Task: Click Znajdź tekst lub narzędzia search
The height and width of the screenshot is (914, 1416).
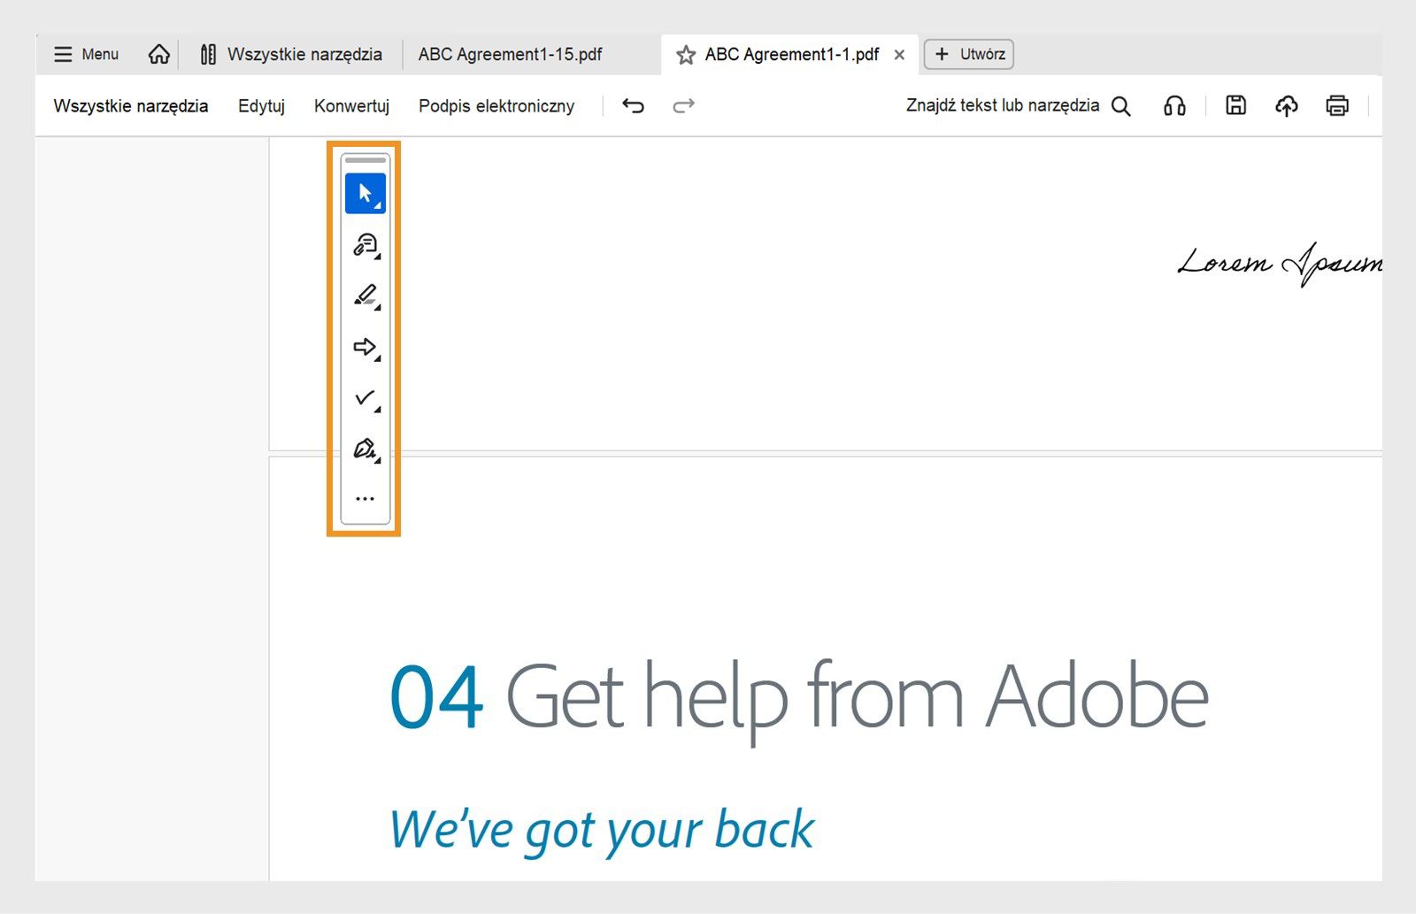Action: 1018,106
